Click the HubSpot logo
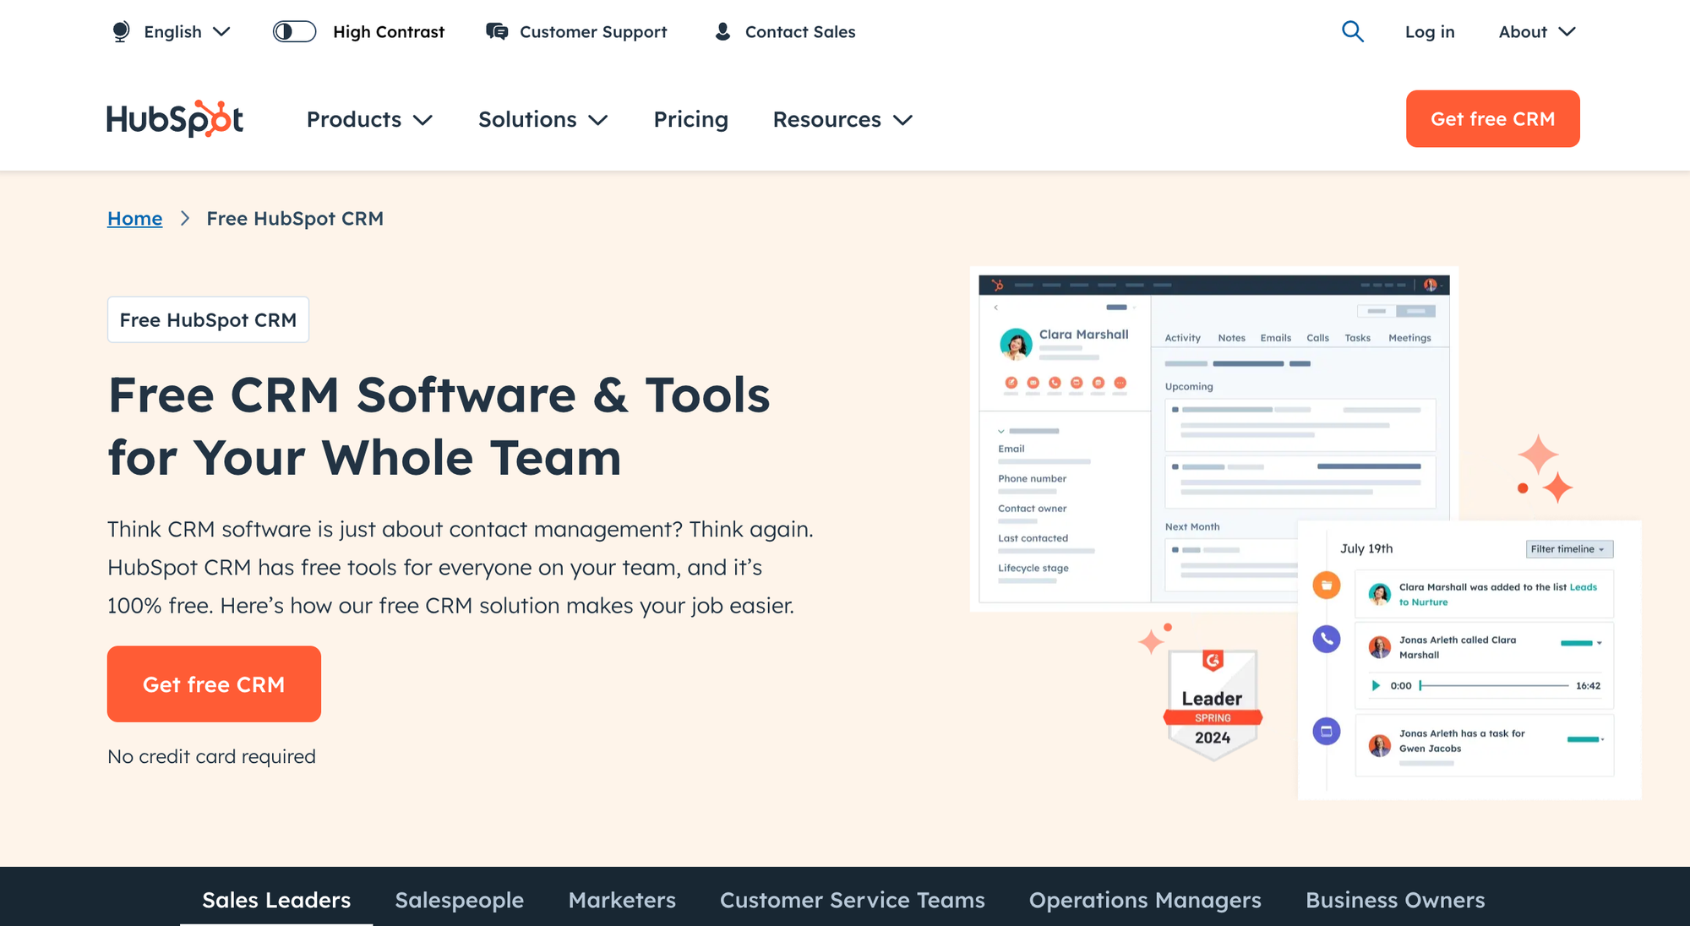Image resolution: width=1690 pixels, height=926 pixels. point(175,119)
